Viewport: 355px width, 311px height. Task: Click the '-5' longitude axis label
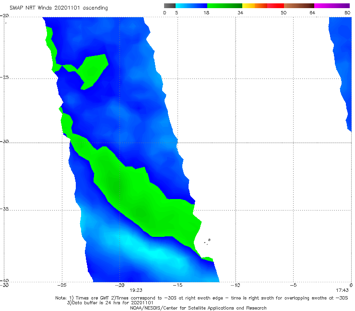pyautogui.click(x=293, y=285)
